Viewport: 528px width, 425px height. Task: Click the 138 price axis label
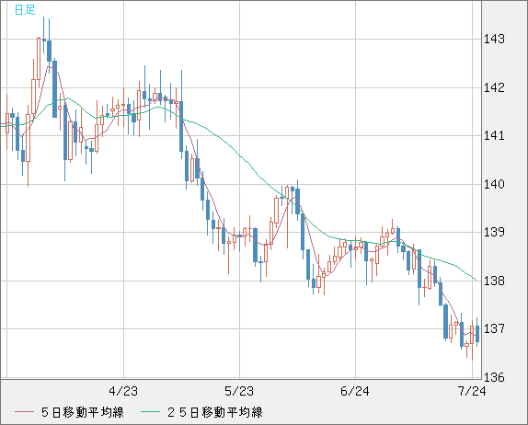[494, 281]
